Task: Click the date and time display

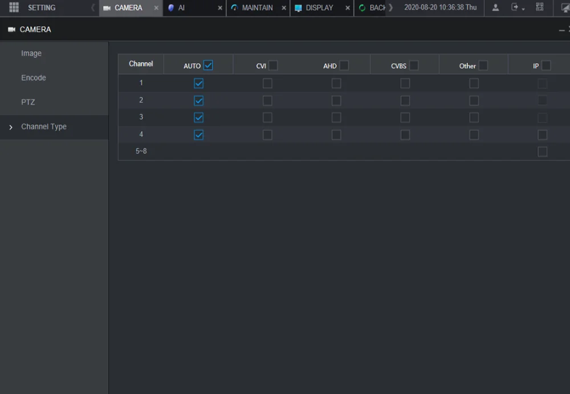Action: click(440, 7)
